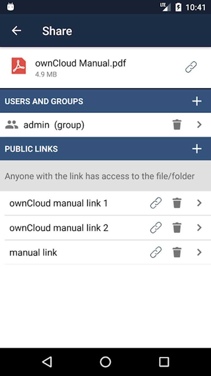Create a new public link
The image size is (211, 376).
pos(197,149)
